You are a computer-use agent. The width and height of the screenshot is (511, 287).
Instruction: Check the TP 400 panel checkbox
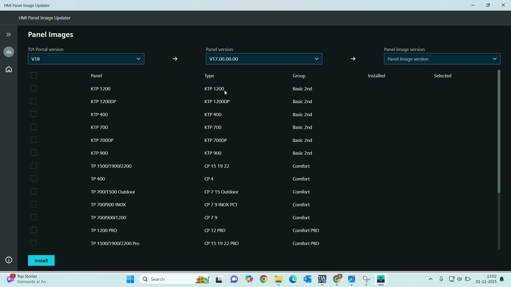(x=34, y=179)
